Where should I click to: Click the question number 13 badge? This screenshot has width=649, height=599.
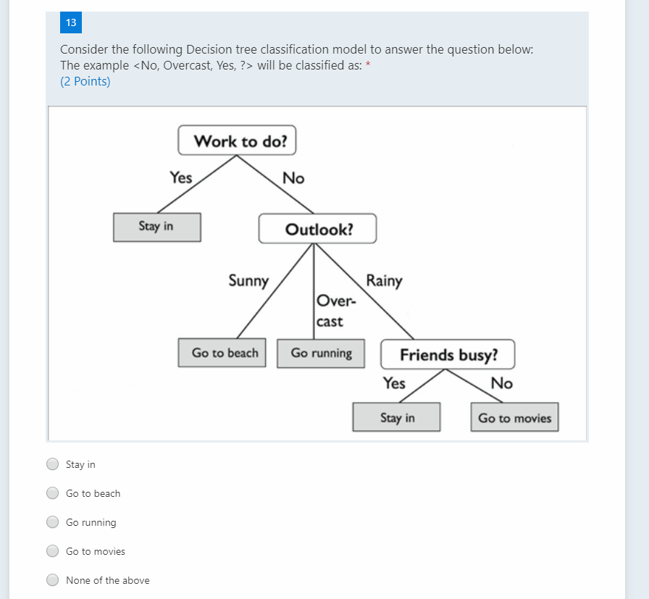(70, 22)
